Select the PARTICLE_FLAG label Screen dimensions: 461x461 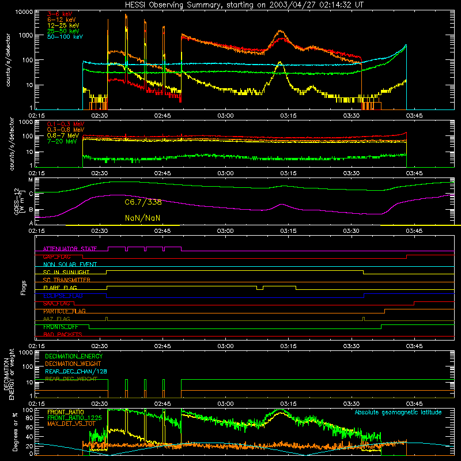pyautogui.click(x=65, y=311)
